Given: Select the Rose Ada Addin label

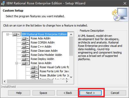Looking at the screenshot, I should 41,38.
